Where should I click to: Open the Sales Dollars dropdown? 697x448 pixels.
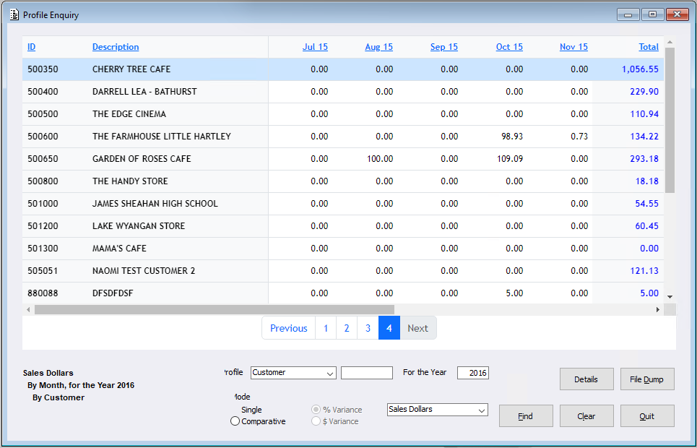[438, 409]
